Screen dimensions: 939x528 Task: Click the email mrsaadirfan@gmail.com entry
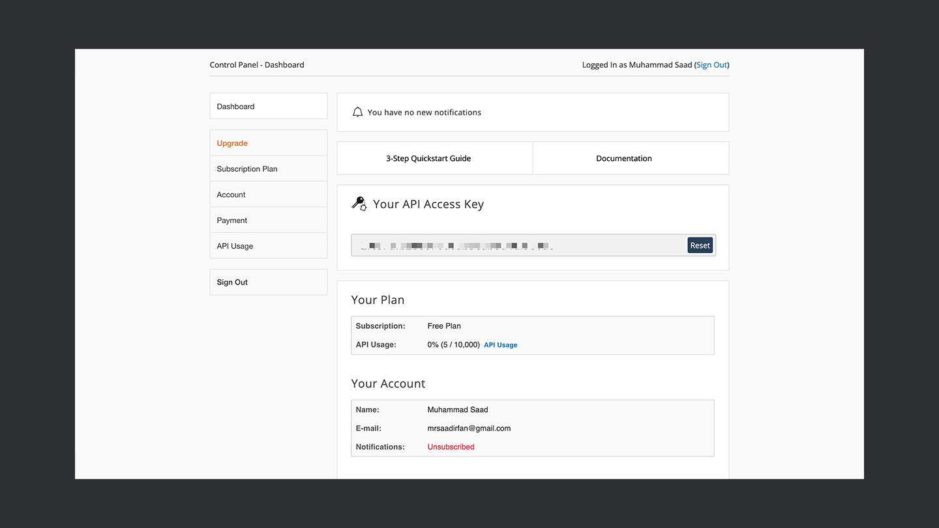469,428
